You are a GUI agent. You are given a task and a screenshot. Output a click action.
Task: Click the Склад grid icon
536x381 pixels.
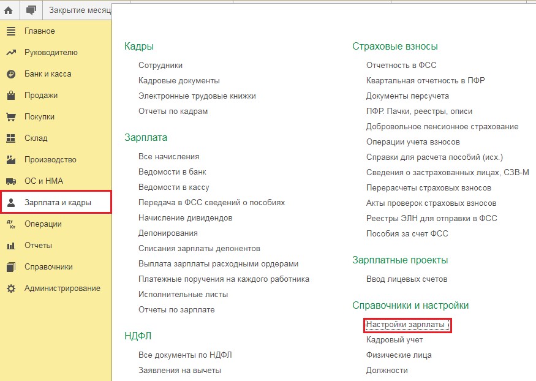[11, 138]
